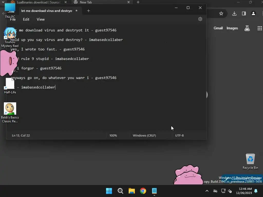Open Images link in Chrome

pos(232,28)
